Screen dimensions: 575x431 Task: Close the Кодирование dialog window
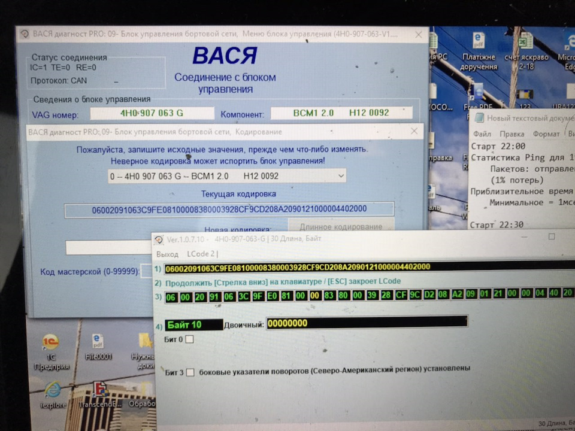pos(414,131)
